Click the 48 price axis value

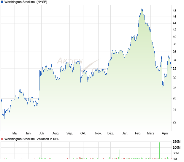coord(175,11)
